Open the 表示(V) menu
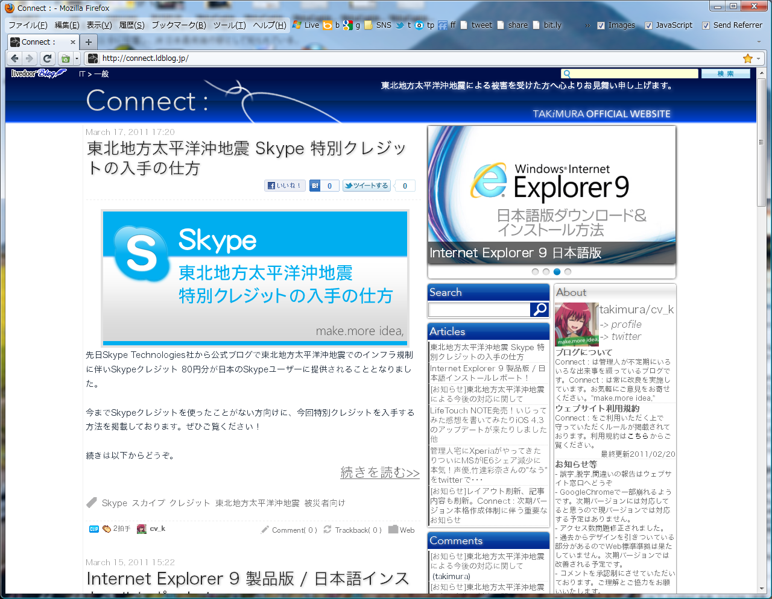The image size is (772, 599). coord(99,25)
